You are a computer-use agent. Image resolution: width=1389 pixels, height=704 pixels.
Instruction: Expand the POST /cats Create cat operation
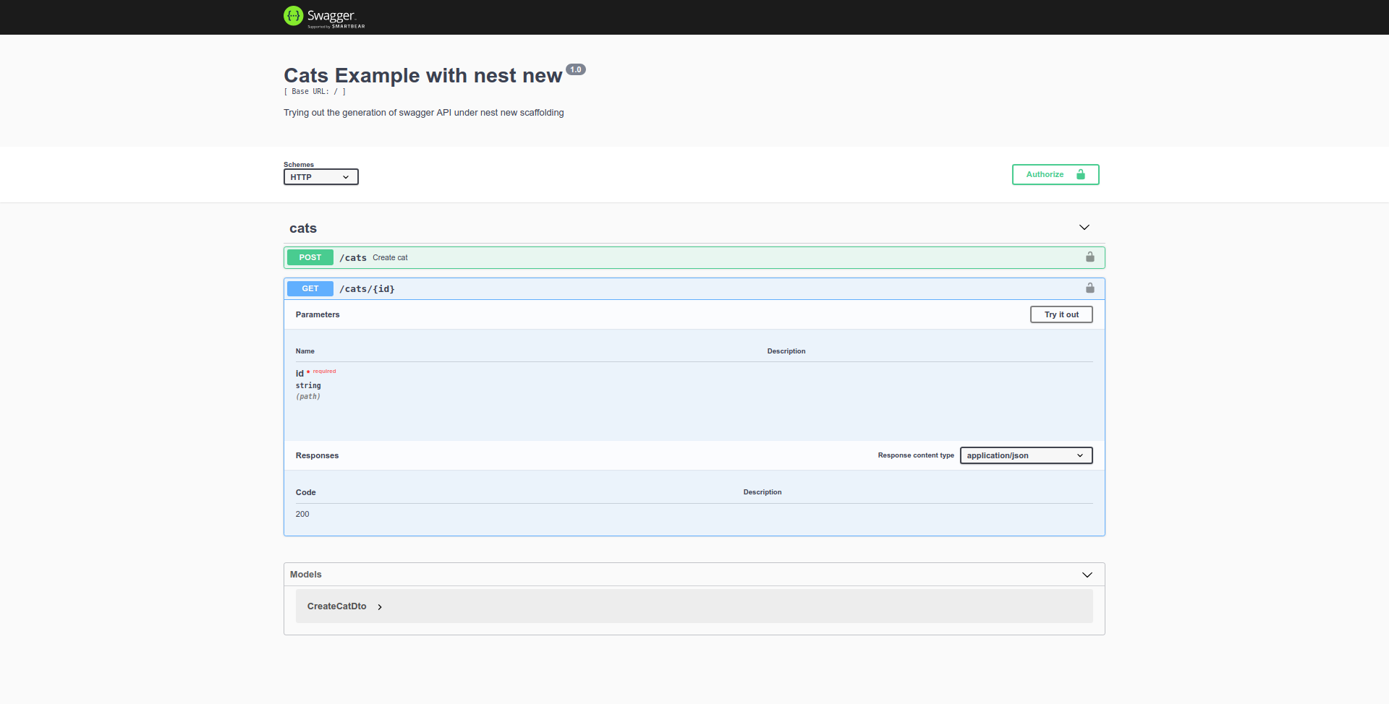click(651, 257)
